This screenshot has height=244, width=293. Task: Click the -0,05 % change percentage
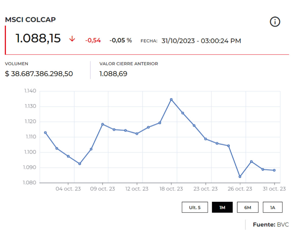point(121,40)
